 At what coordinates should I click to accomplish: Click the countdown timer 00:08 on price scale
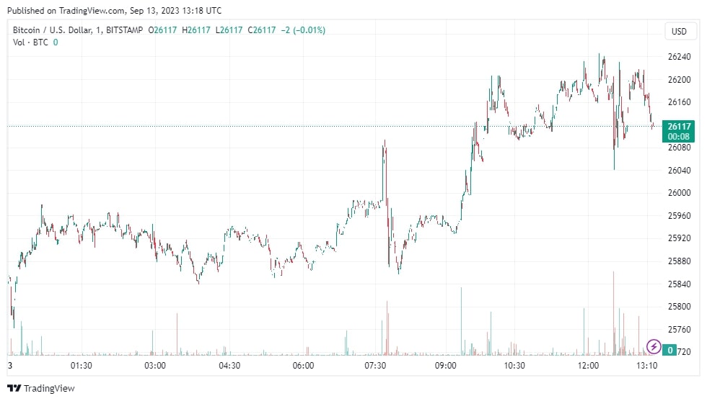(679, 136)
